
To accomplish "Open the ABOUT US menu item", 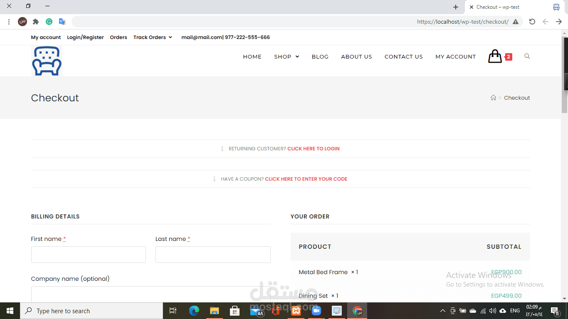I will click(356, 56).
